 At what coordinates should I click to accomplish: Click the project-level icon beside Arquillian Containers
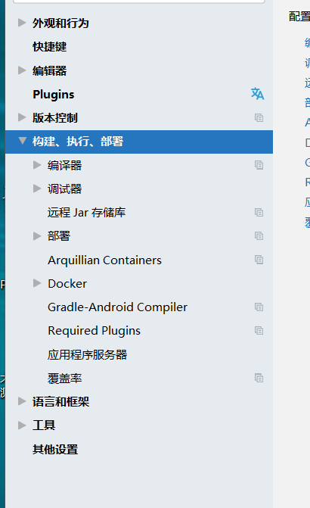point(259,260)
